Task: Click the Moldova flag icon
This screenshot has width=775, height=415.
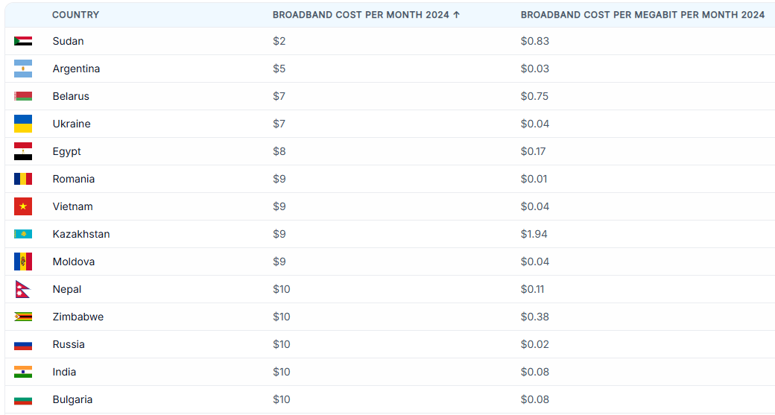Action: (x=23, y=262)
